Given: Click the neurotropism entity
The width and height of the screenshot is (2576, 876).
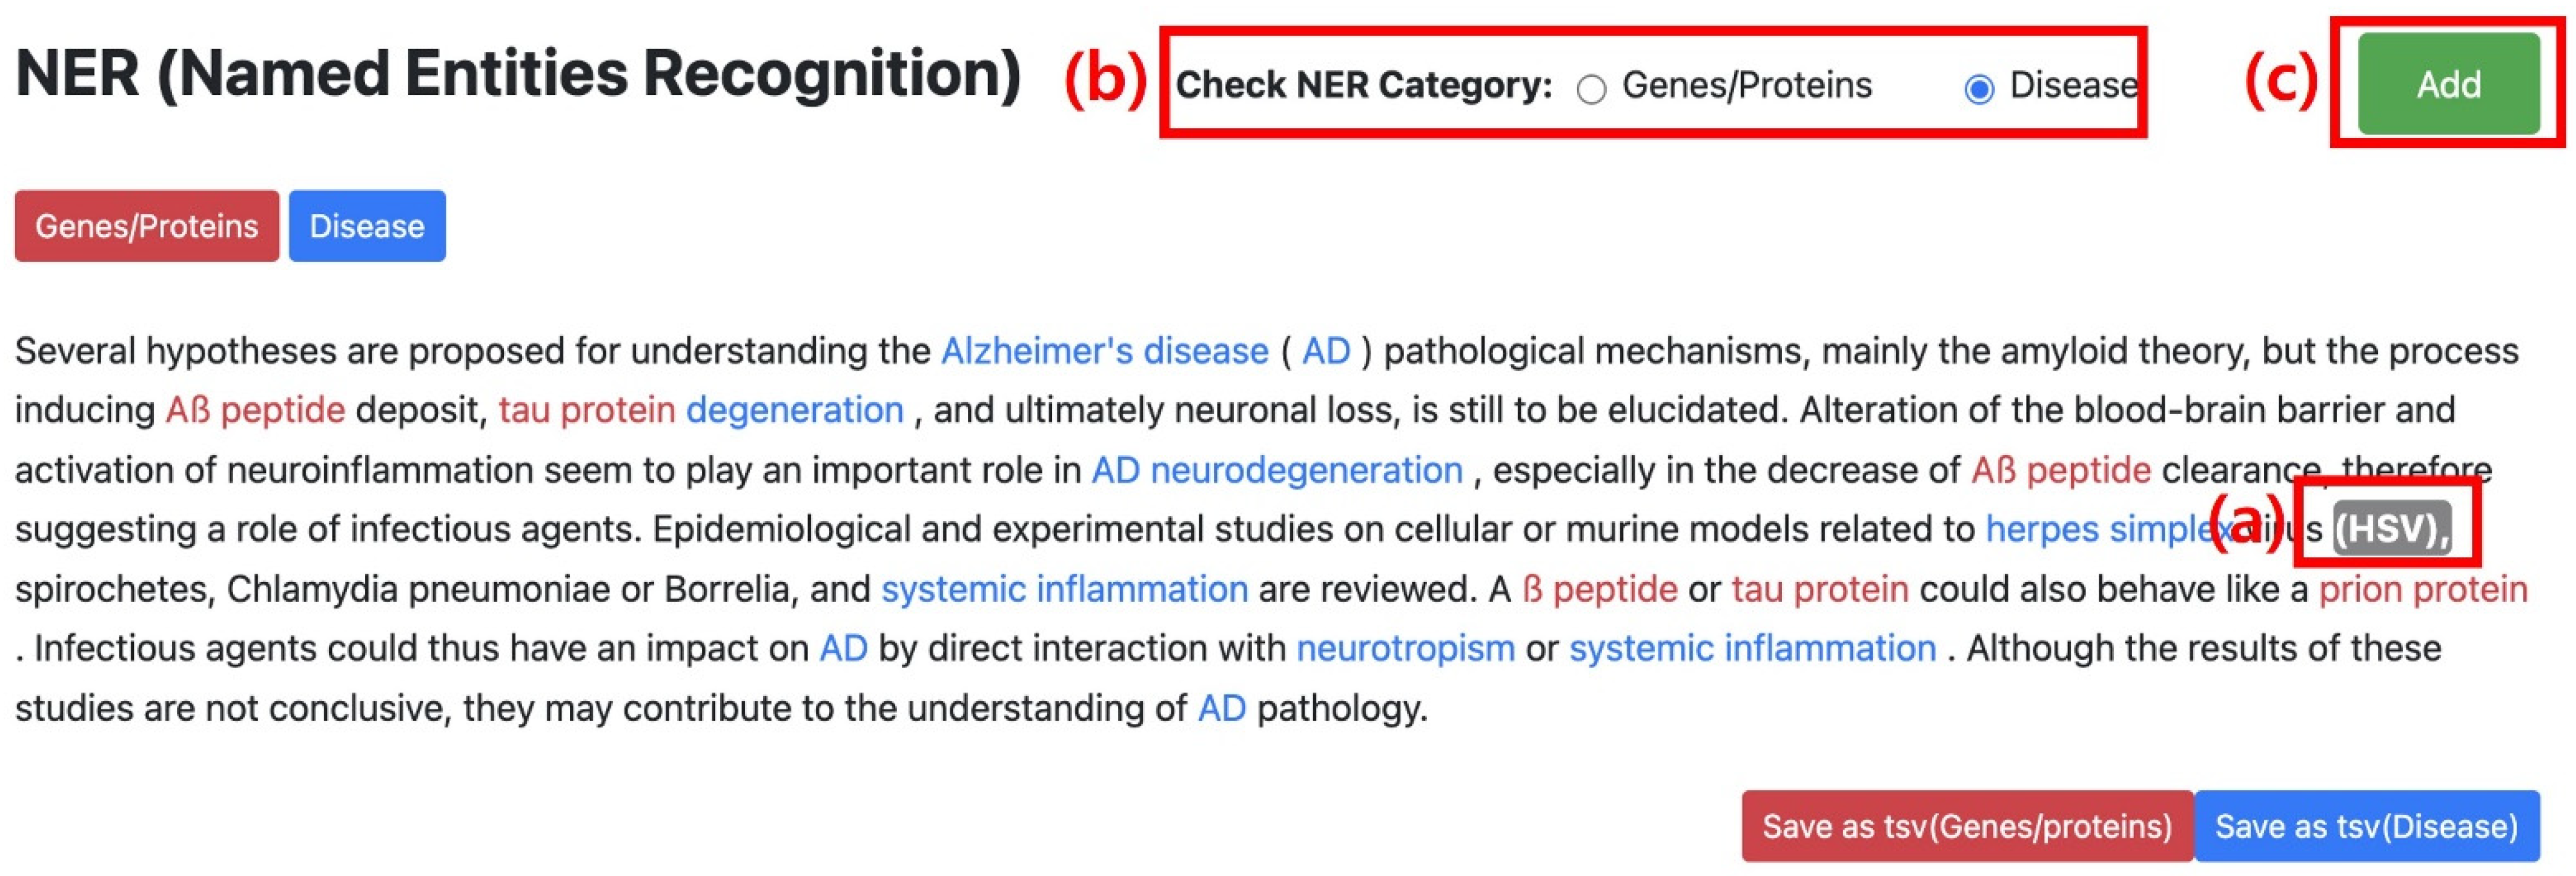Looking at the screenshot, I should point(1405,648).
